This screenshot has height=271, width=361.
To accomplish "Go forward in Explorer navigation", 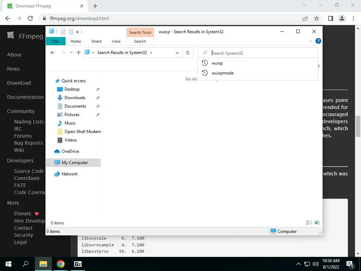I will tap(63, 53).
